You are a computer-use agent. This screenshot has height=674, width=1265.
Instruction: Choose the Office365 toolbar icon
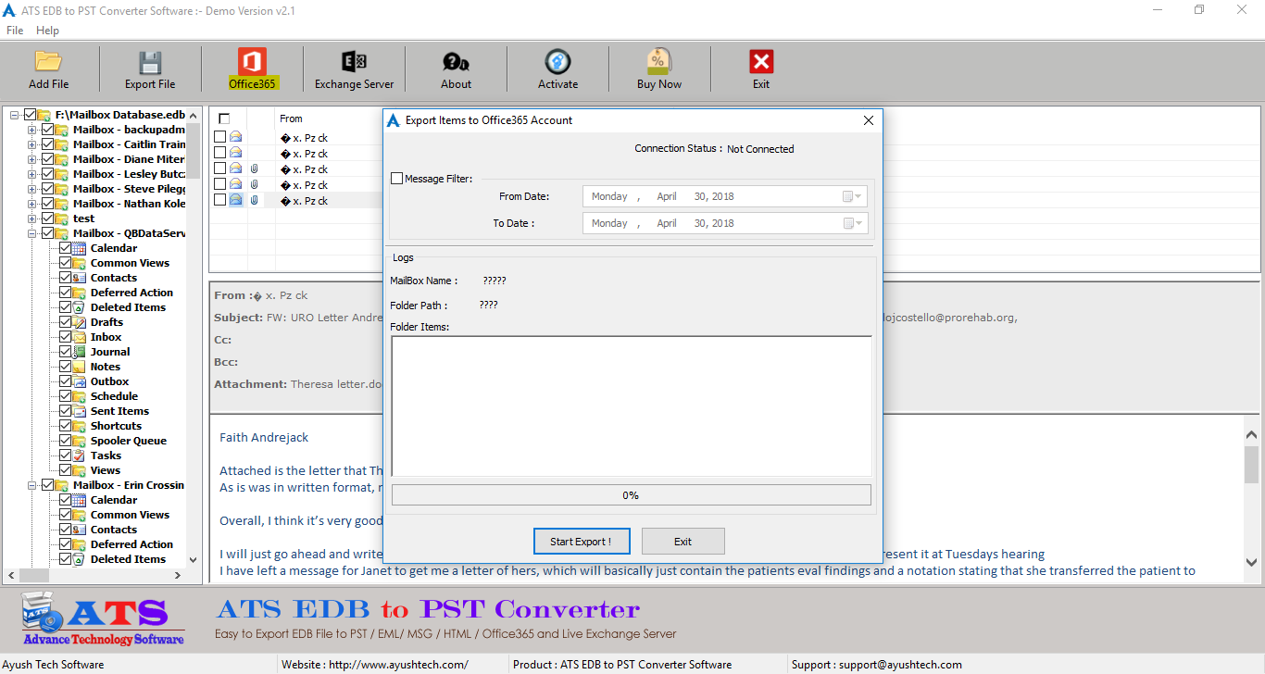(252, 62)
